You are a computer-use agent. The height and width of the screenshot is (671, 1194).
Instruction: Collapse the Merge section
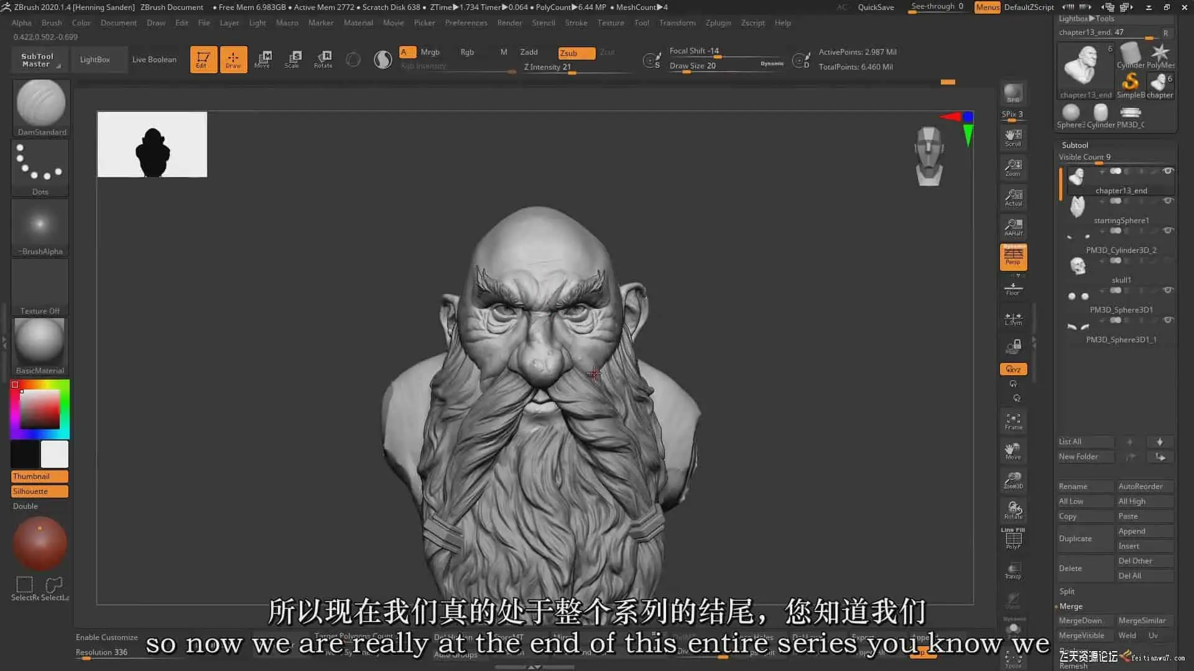pos(1071,606)
